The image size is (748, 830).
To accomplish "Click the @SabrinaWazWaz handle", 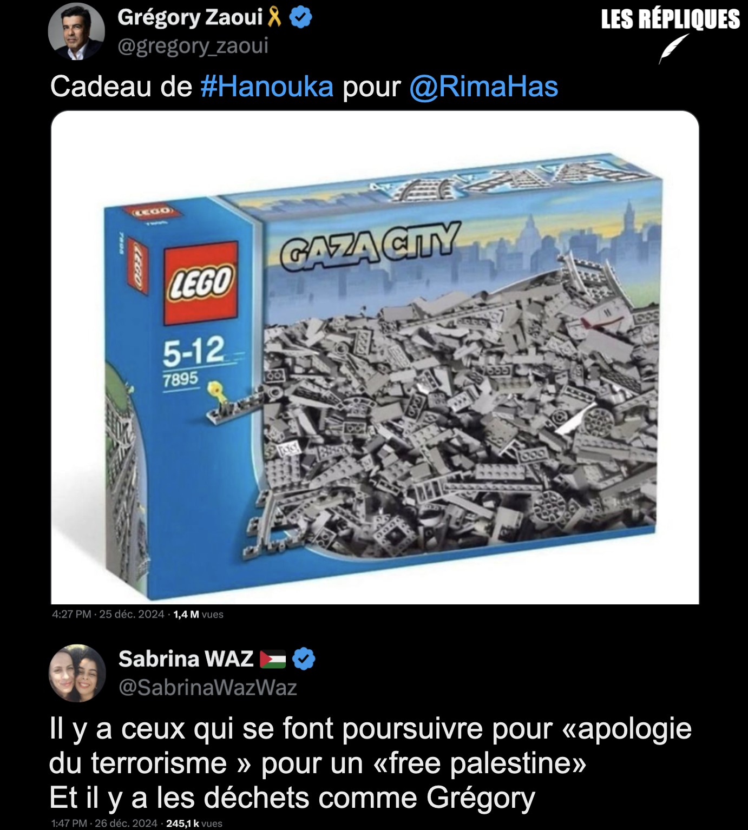I will [208, 688].
